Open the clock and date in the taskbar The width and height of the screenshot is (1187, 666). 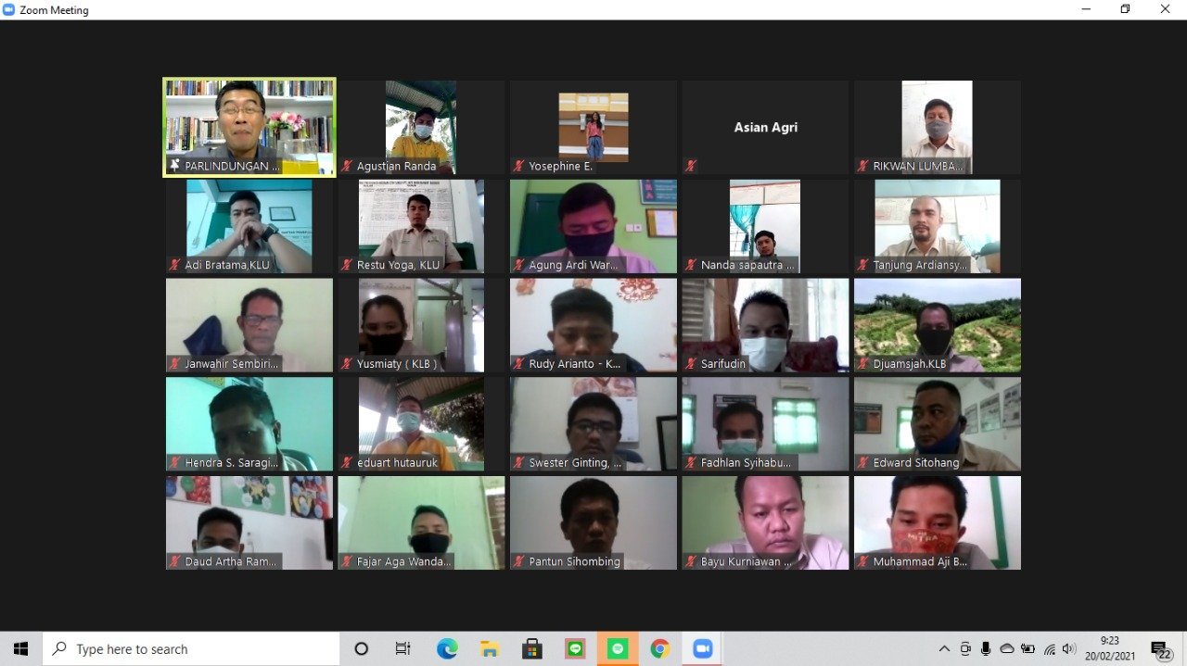click(x=1109, y=648)
